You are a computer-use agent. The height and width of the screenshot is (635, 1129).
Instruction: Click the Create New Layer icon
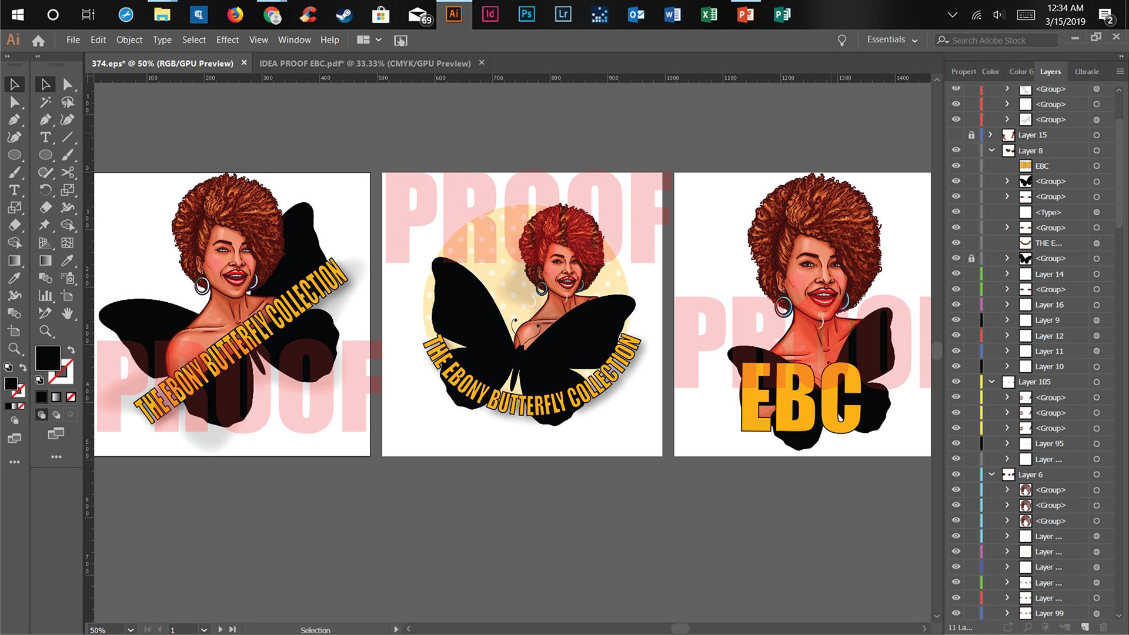1085,627
